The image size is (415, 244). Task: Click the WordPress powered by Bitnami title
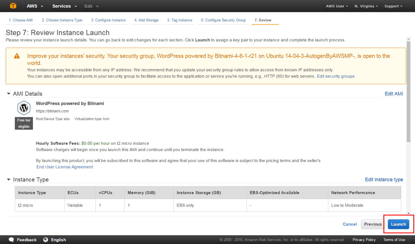70,103
